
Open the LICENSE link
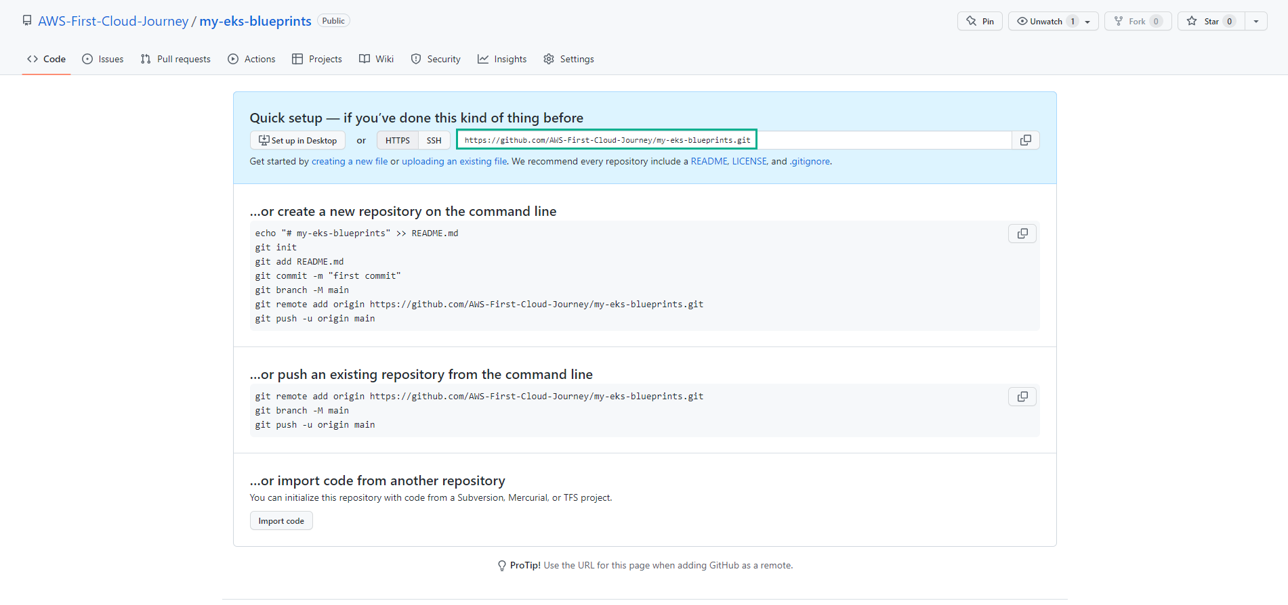749,161
